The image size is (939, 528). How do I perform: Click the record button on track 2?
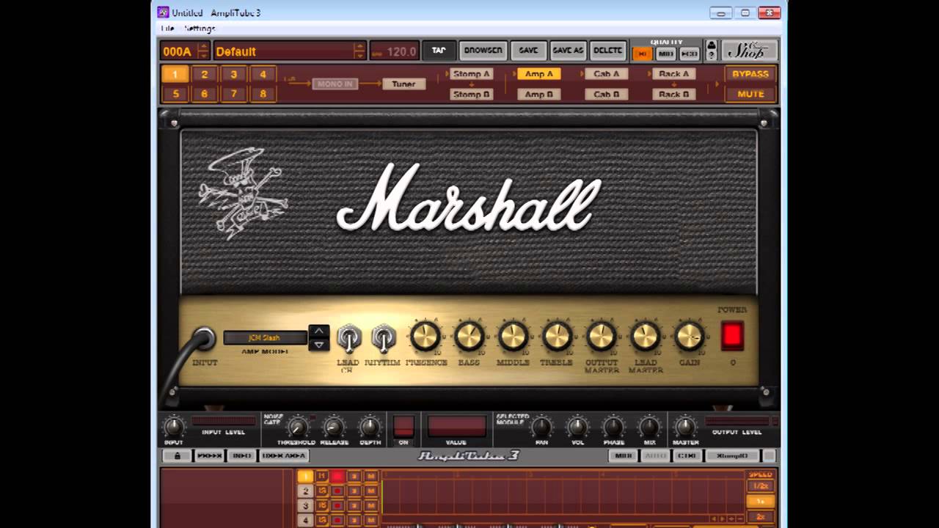coord(337,491)
